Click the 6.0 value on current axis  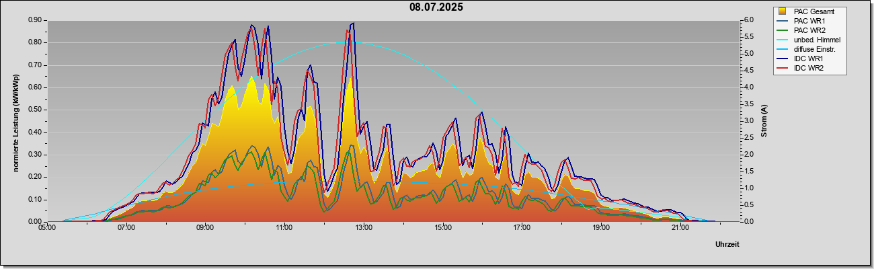748,20
